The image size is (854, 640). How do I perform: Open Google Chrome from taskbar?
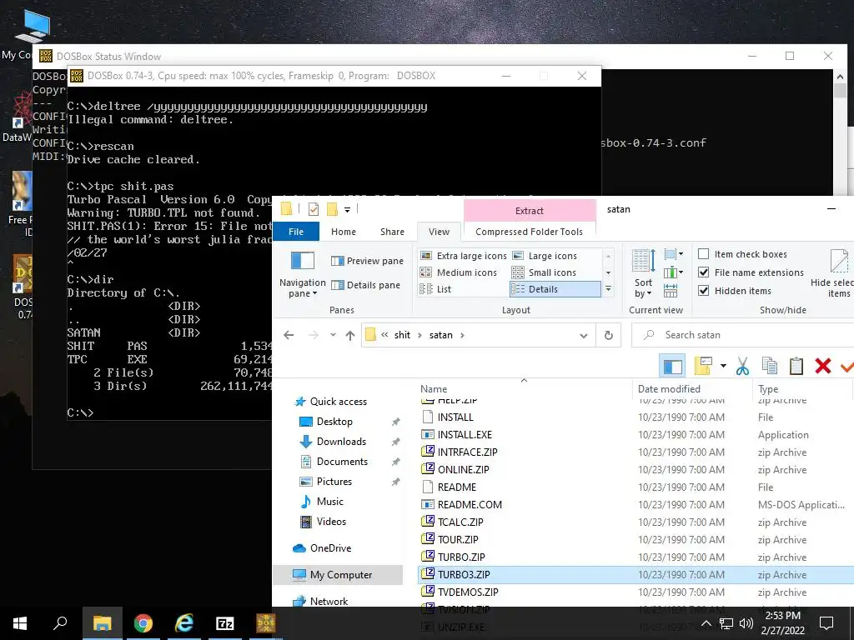143,623
